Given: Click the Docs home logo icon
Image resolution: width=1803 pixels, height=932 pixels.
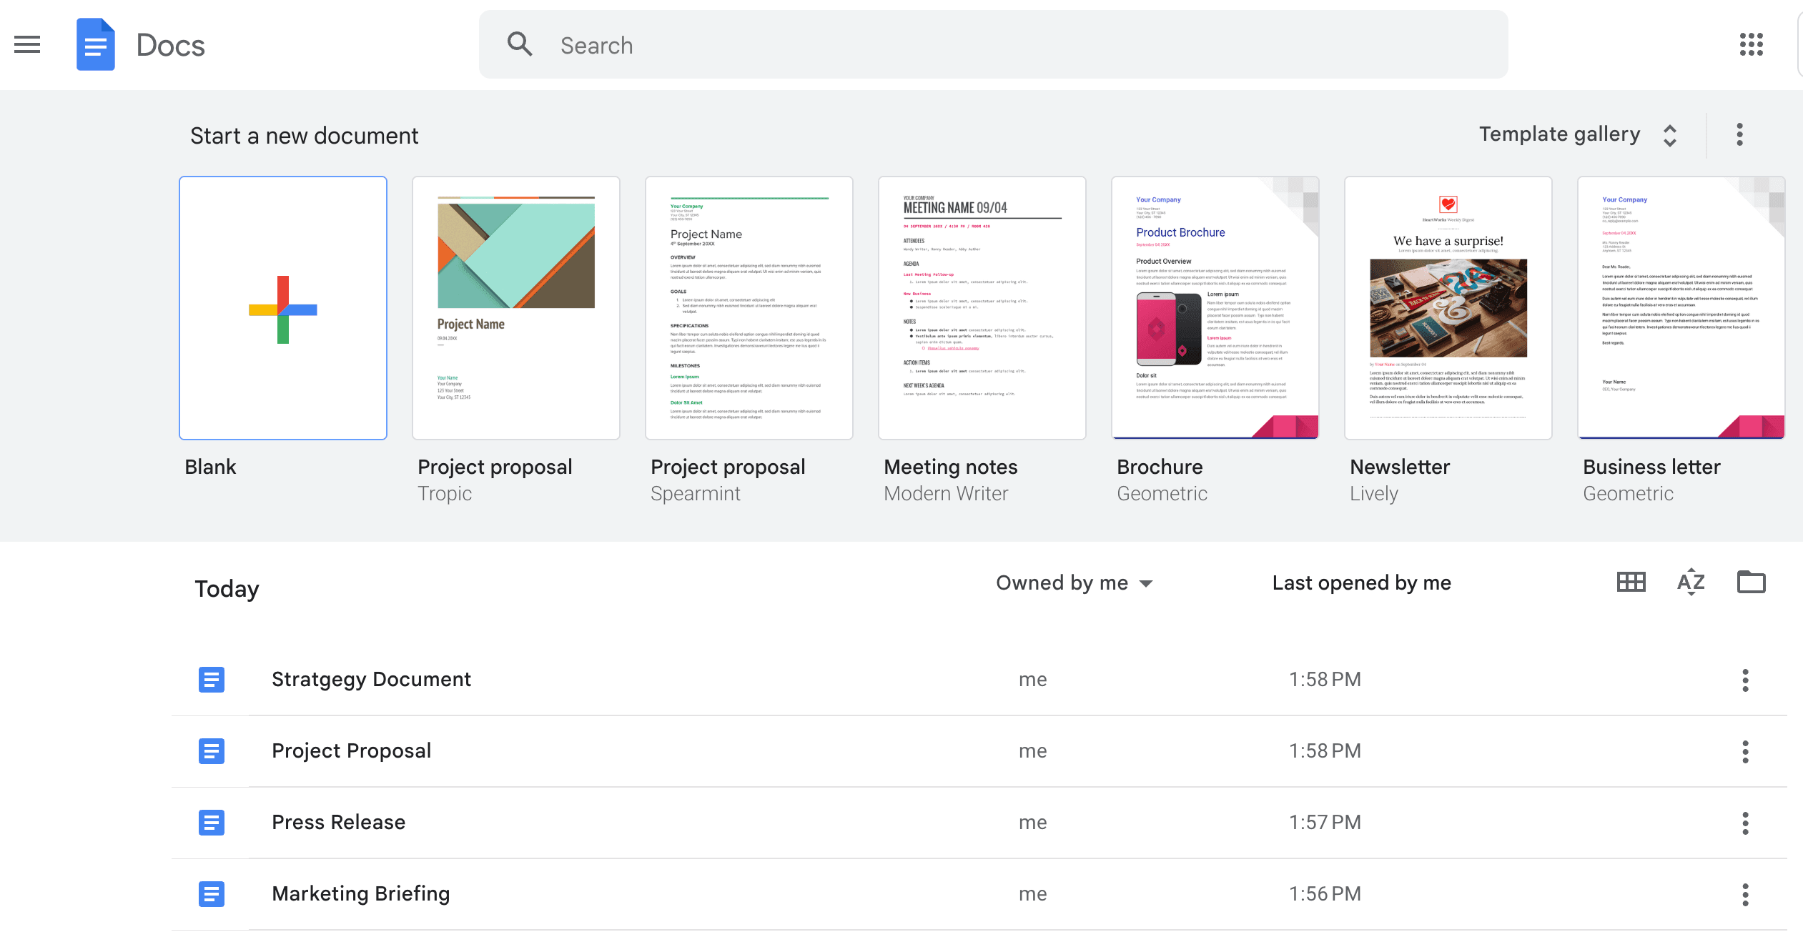Looking at the screenshot, I should 96,44.
